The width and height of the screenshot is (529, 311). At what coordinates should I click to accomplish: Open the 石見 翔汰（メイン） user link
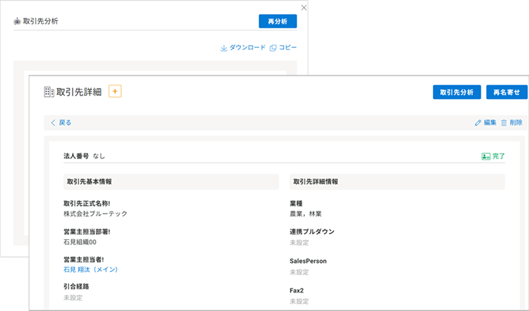(x=91, y=269)
